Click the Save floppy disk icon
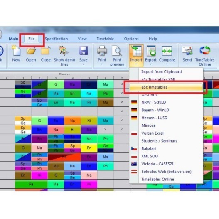 (84, 51)
